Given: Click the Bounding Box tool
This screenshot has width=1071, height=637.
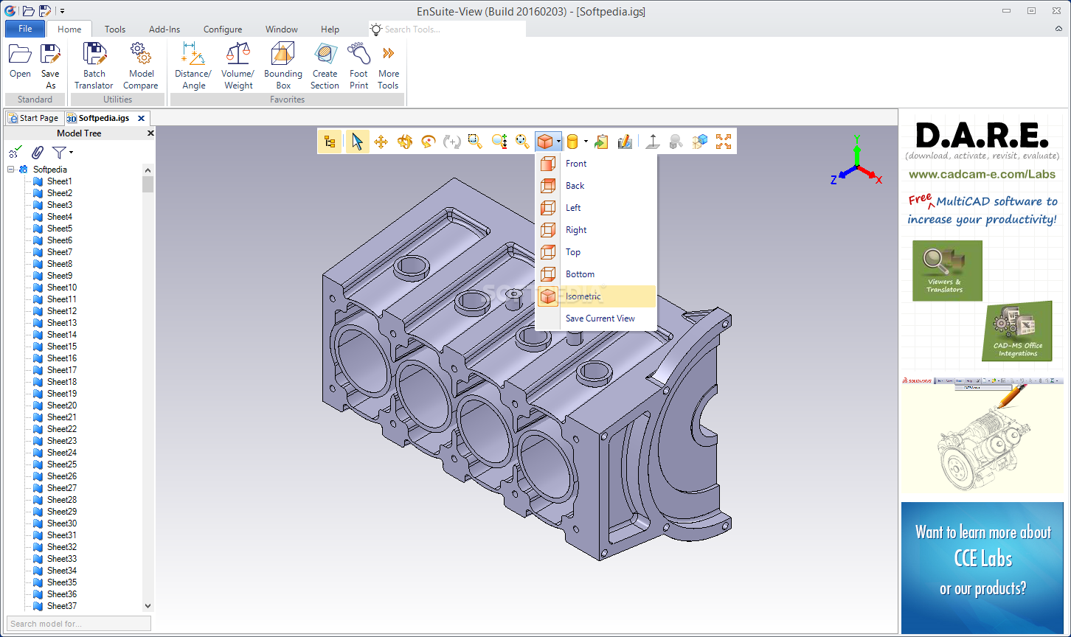Looking at the screenshot, I should point(283,66).
